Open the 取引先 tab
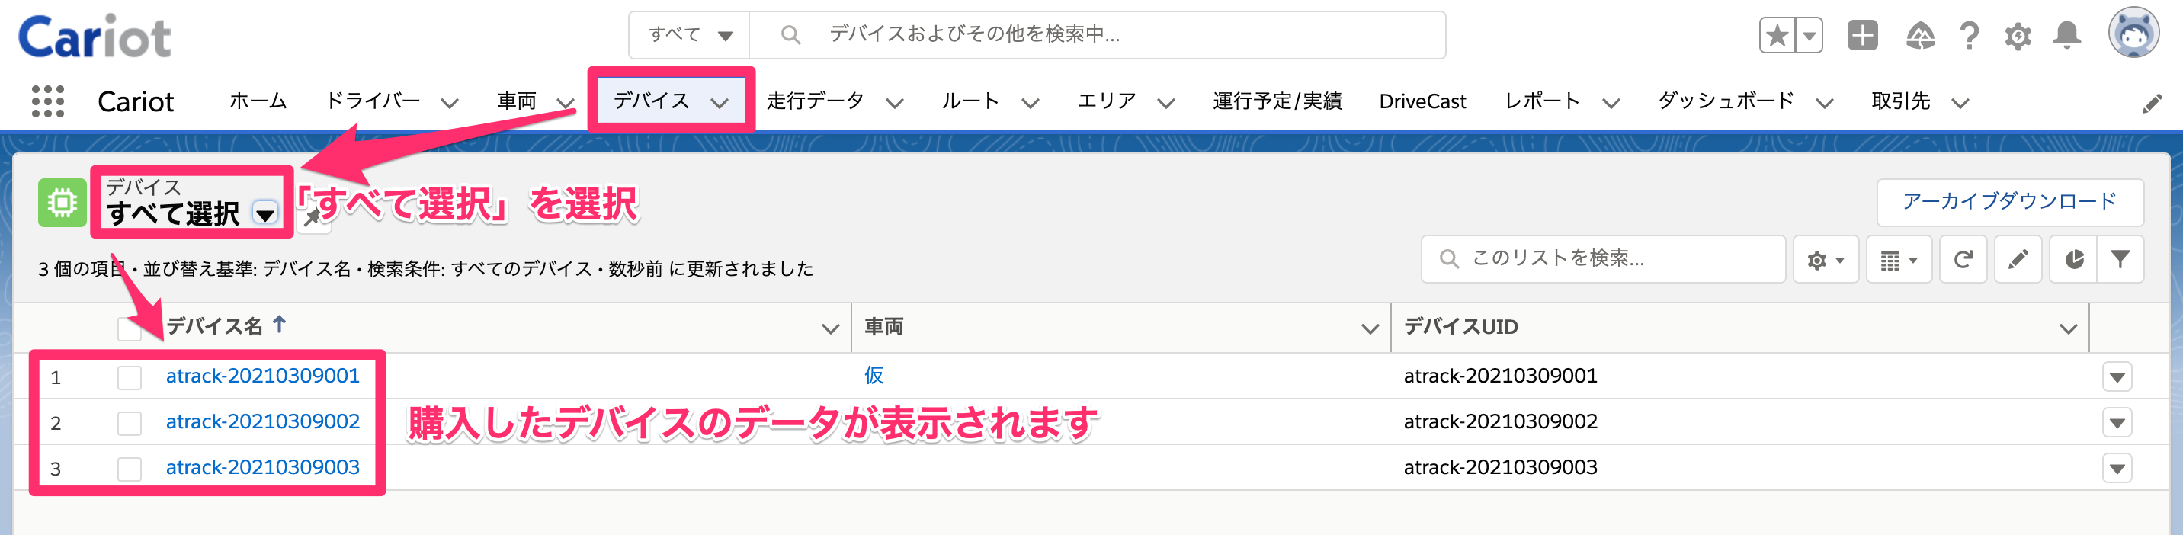Screen dimensions: 2183x535 pos(1901,102)
